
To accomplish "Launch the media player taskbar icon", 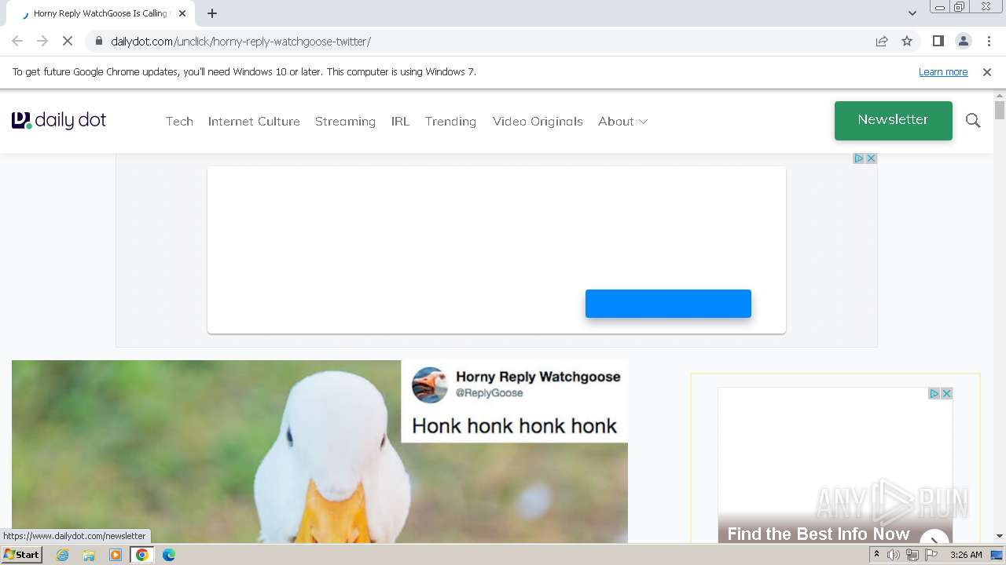I will 116,555.
